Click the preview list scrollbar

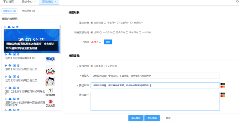[x=60, y=40]
